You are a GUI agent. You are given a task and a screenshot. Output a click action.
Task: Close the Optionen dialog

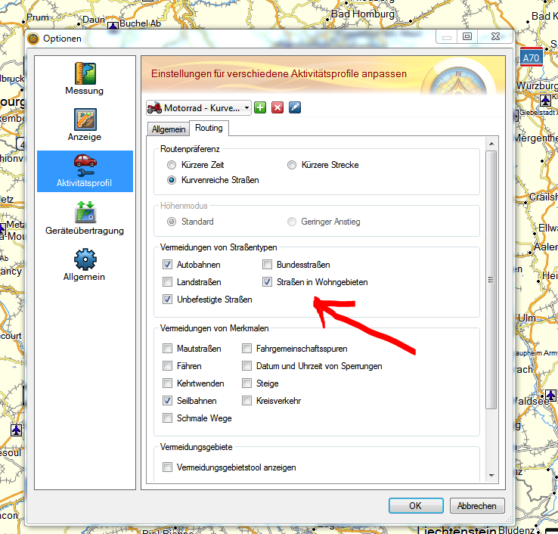pos(495,36)
